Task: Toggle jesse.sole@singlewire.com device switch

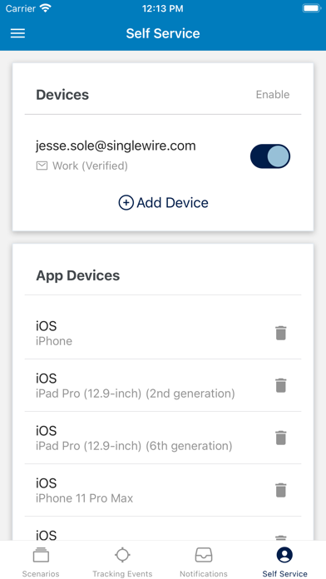Action: (270, 156)
